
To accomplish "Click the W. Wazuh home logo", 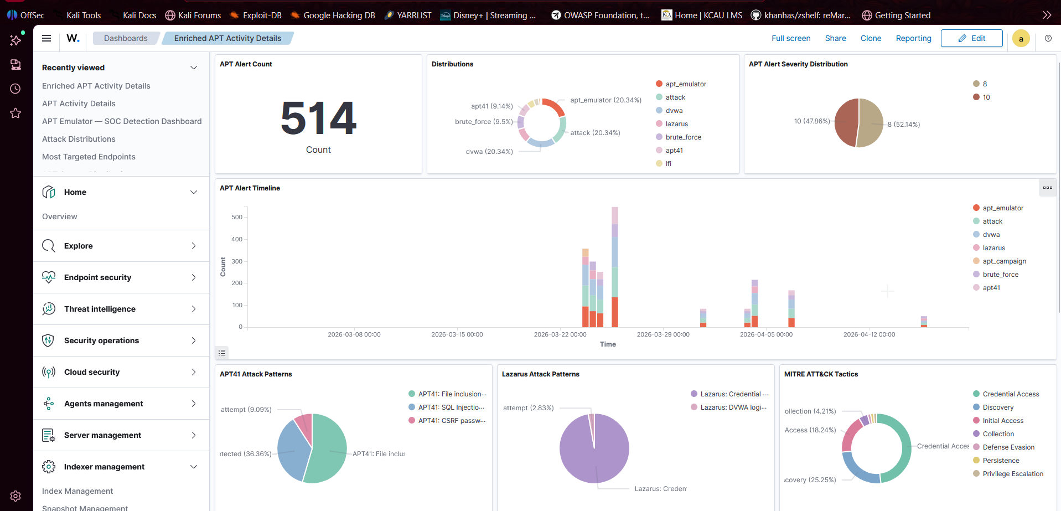I will click(73, 38).
